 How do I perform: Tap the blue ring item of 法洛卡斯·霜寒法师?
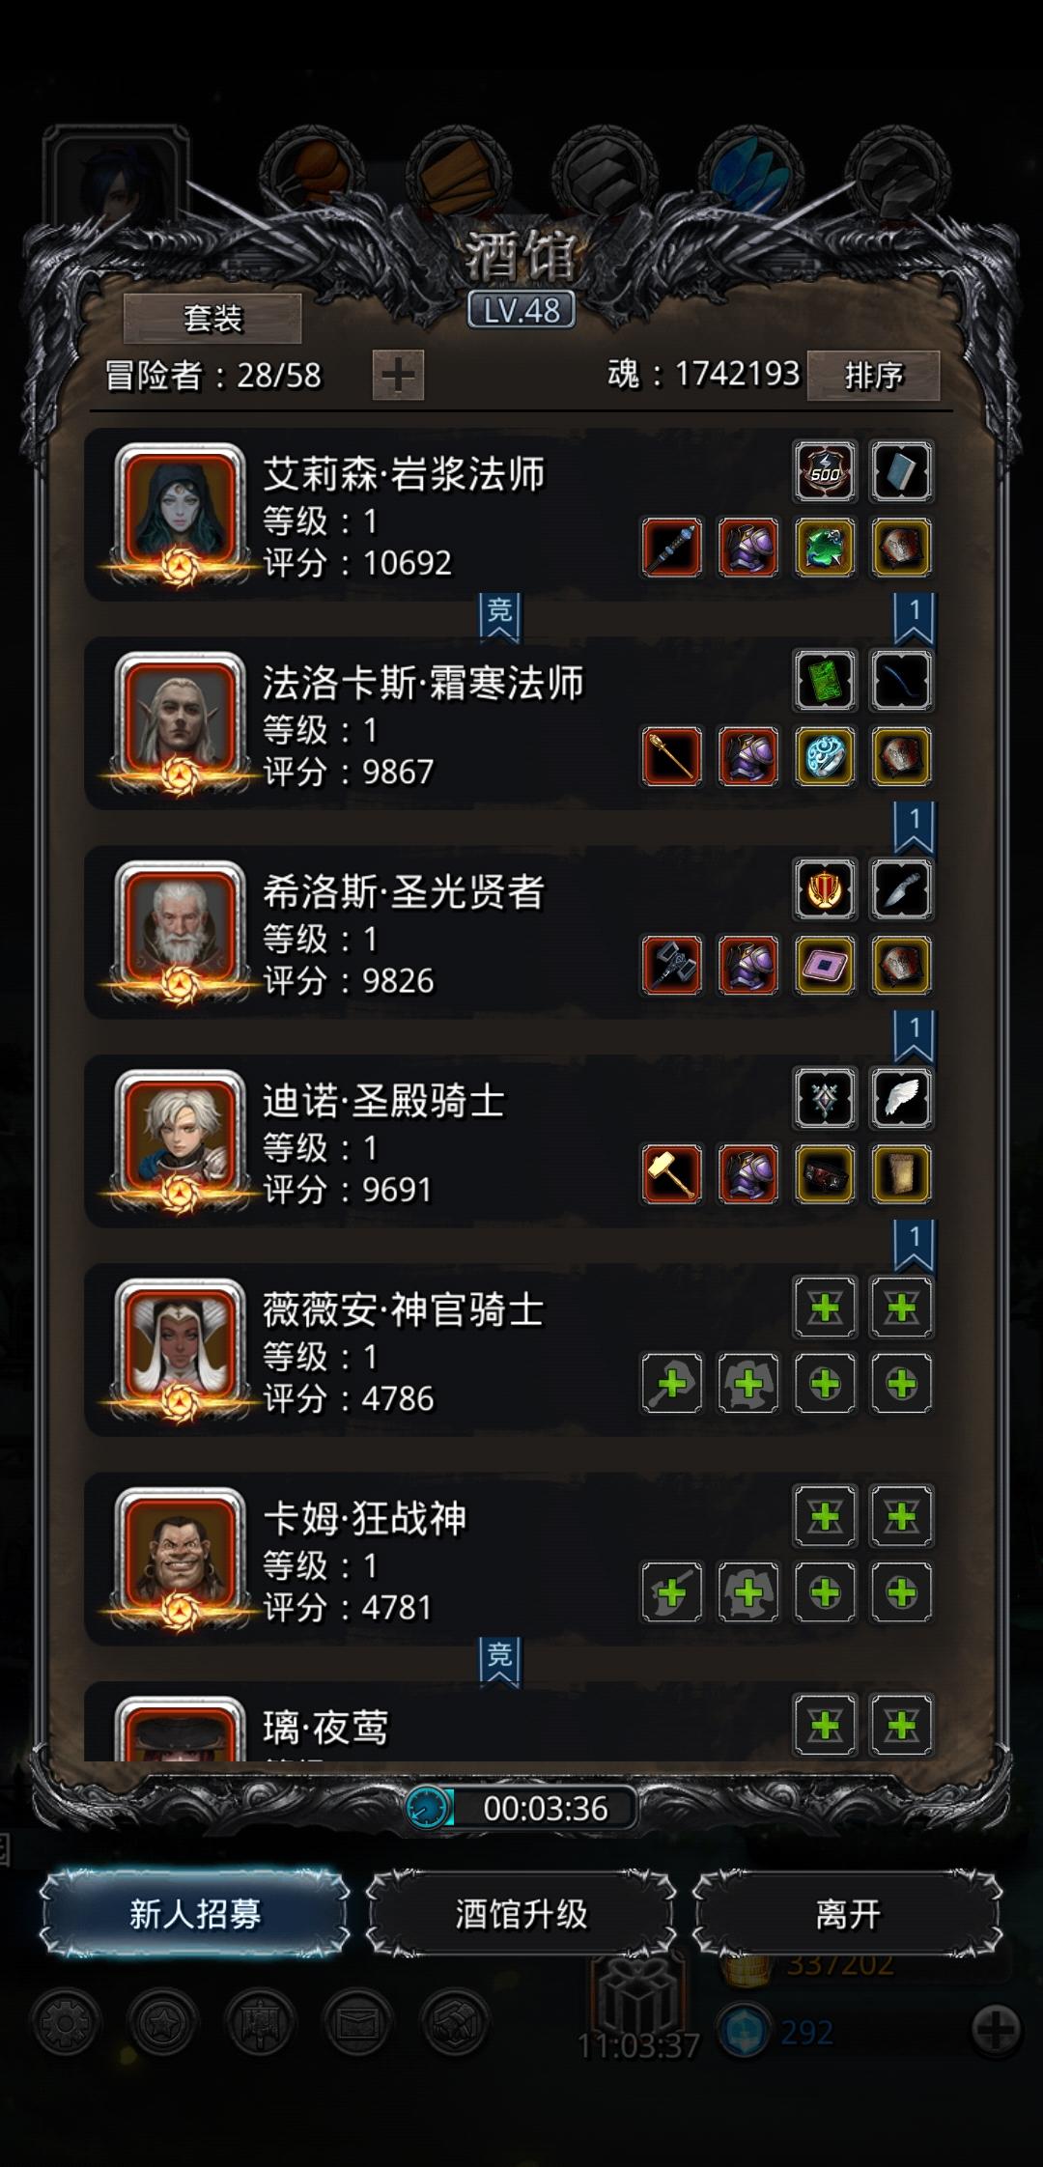(825, 756)
